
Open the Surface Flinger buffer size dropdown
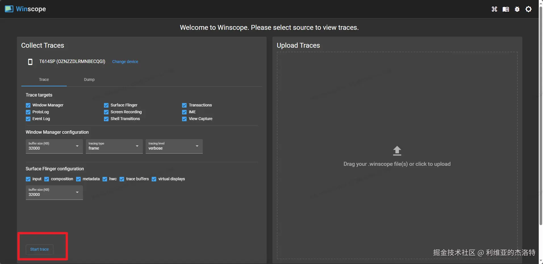tap(54, 192)
